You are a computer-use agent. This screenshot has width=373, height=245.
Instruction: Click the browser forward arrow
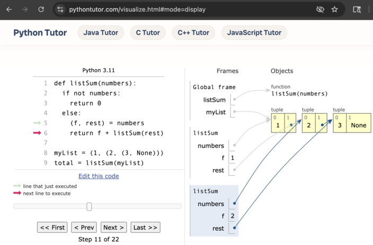coord(25,10)
